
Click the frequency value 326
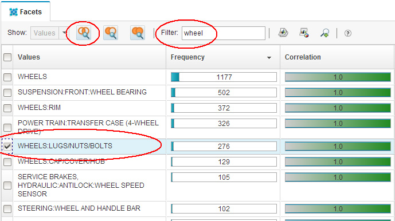pyautogui.click(x=224, y=123)
